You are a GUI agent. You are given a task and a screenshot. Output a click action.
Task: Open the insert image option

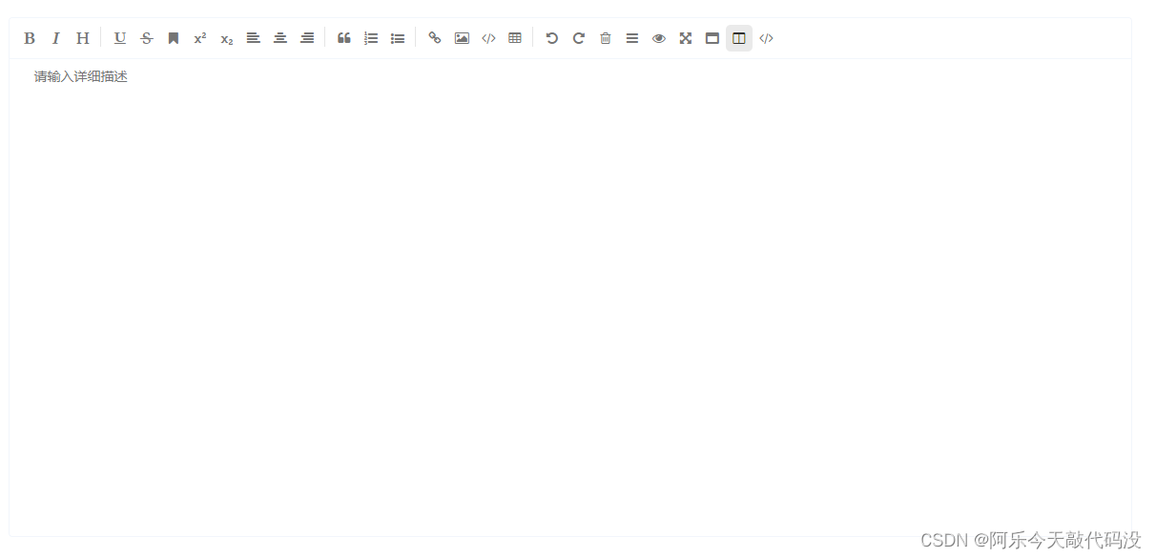[x=462, y=38]
